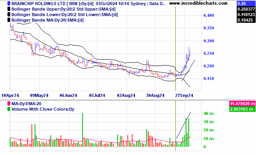The width and height of the screenshot is (256, 155).
Task: Click the 10 m volume axis label
Action: (209, 139)
